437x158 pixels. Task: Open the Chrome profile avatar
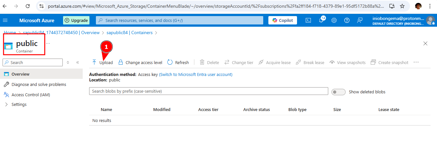[418, 6]
